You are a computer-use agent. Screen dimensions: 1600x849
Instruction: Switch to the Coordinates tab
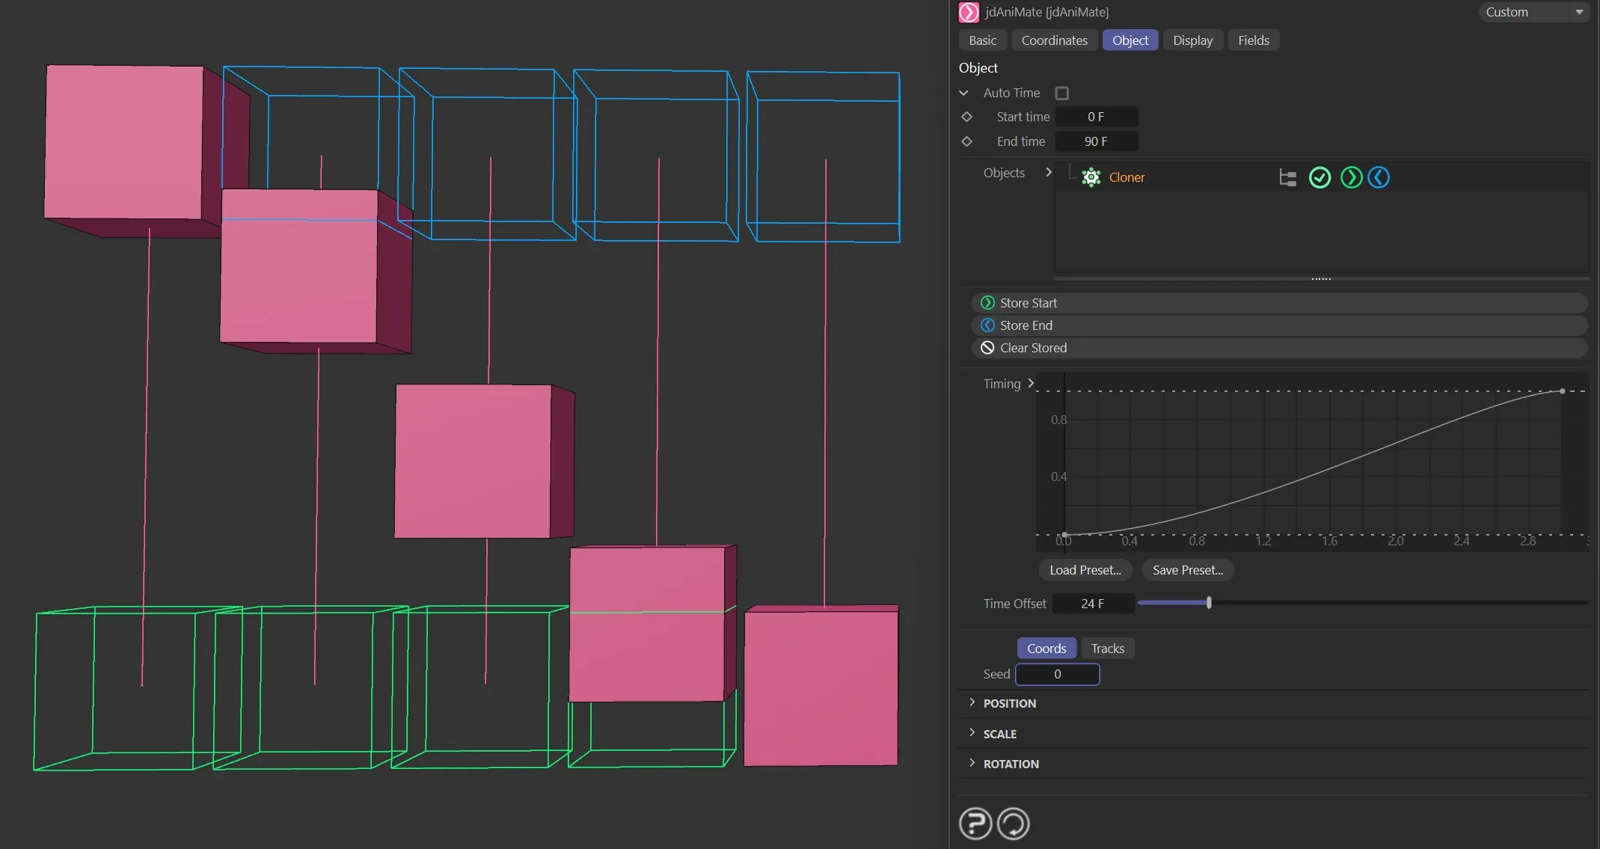click(x=1054, y=40)
